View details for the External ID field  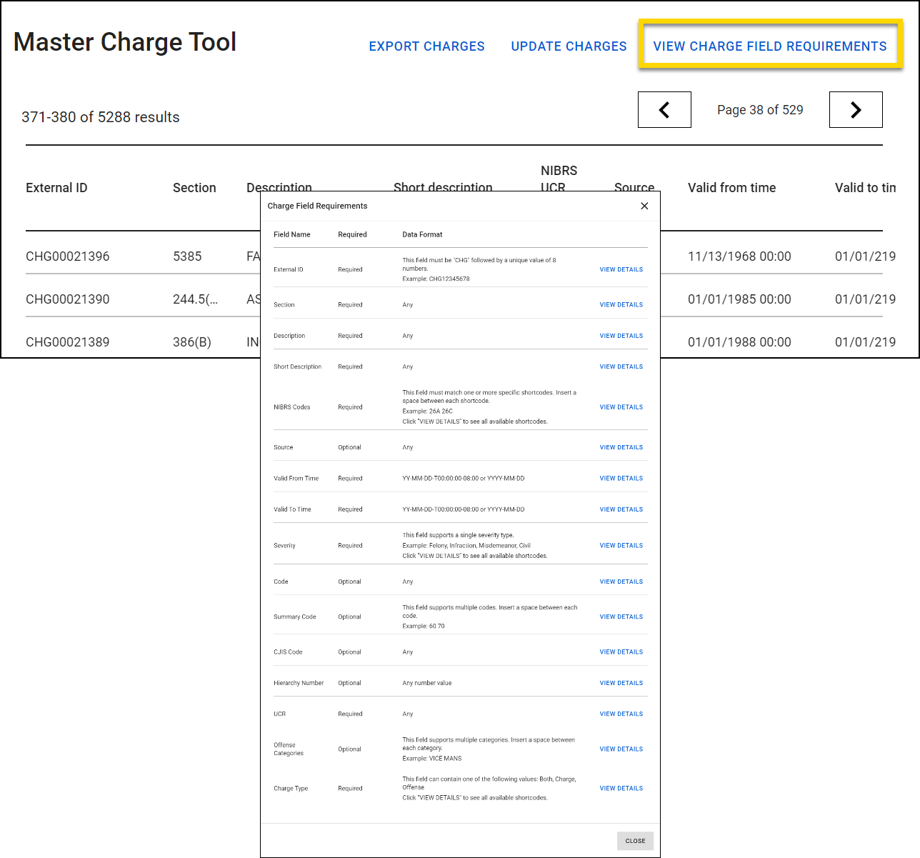[621, 269]
